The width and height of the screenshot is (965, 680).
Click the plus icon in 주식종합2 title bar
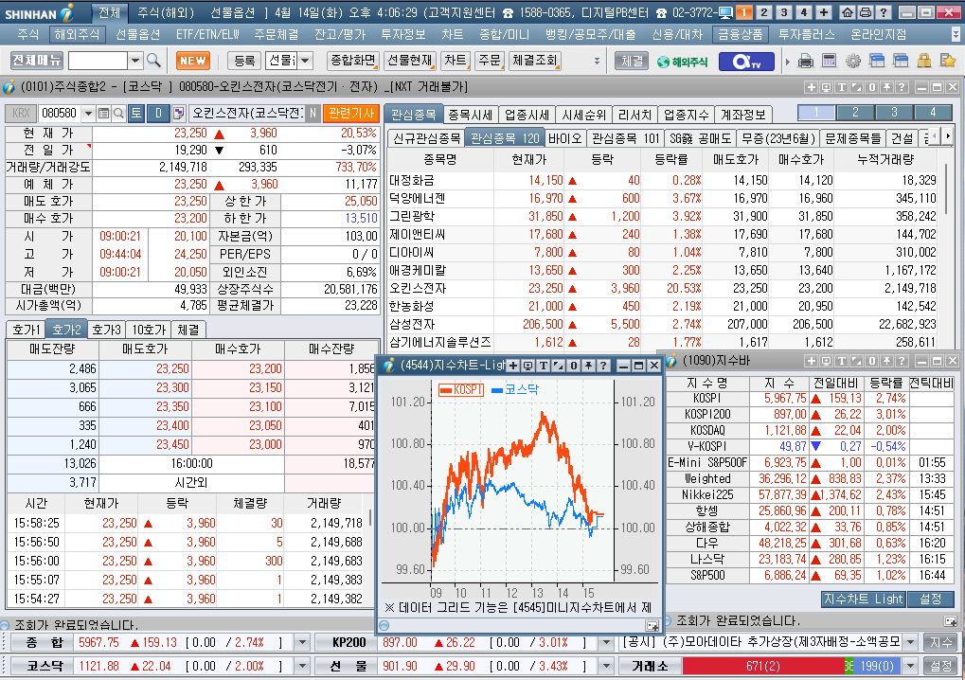click(812, 87)
